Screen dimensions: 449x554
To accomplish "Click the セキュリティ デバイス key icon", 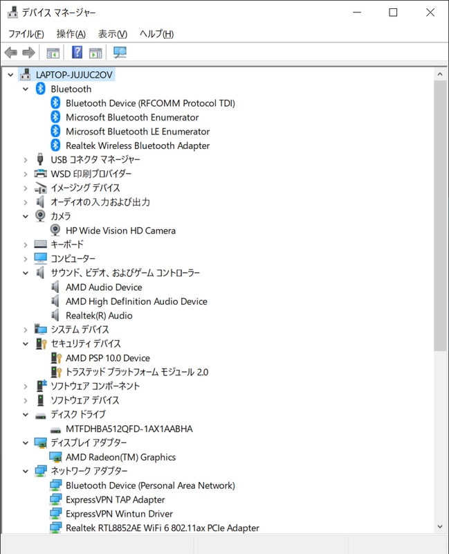I will tap(42, 343).
